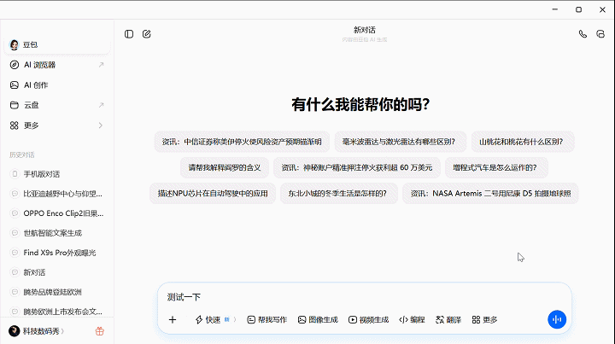This screenshot has width=615, height=344.
Task: Click the message input field with 测试一下
Action: click(x=359, y=297)
